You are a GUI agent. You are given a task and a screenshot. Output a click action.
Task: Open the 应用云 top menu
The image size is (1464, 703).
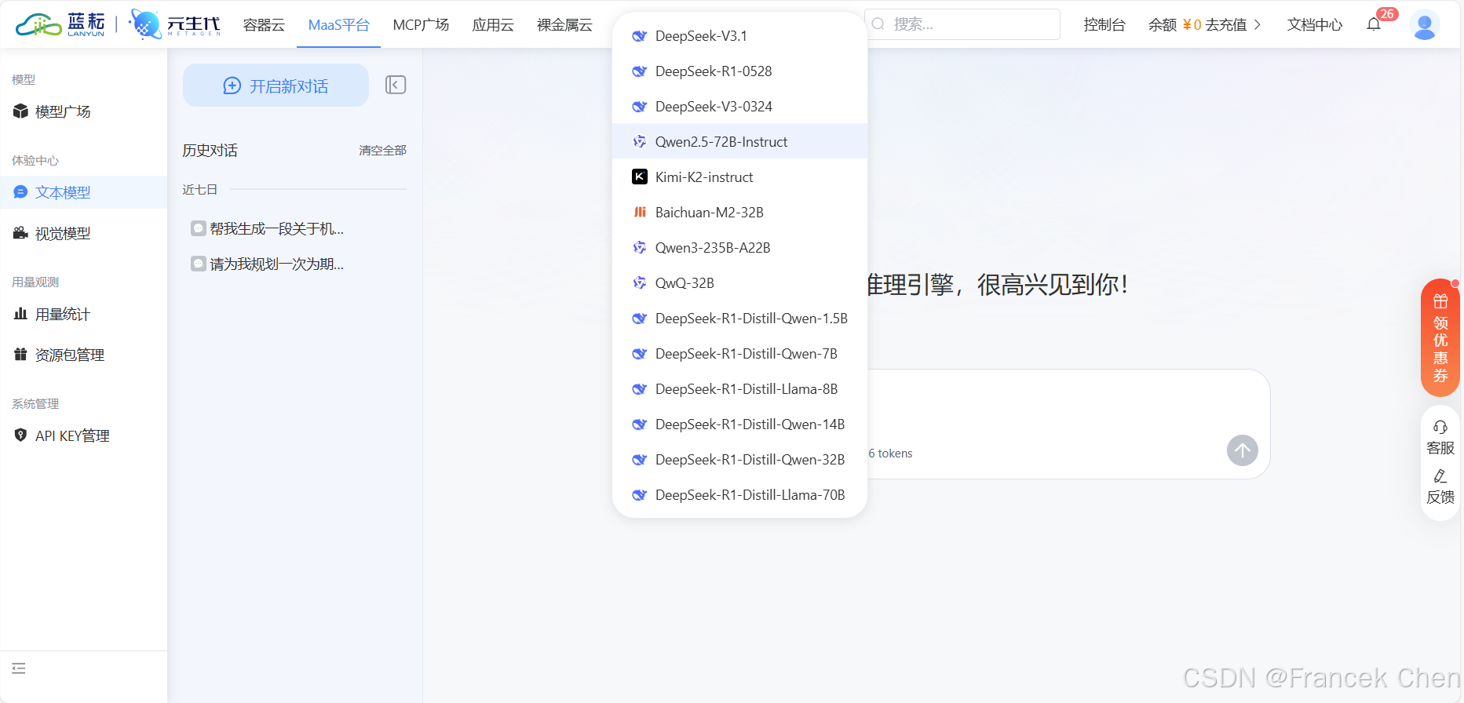pyautogui.click(x=493, y=24)
